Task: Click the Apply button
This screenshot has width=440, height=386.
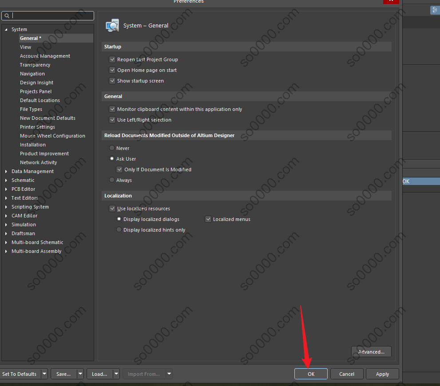Action: pyautogui.click(x=382, y=374)
